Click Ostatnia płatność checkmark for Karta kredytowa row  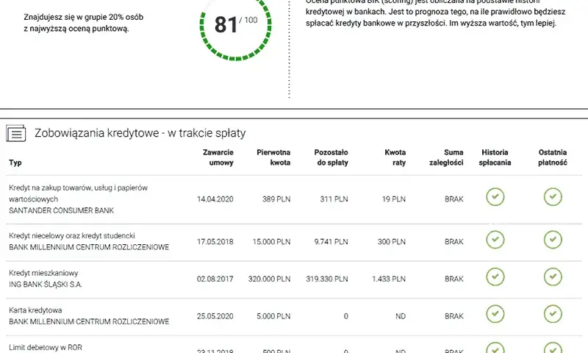click(553, 314)
